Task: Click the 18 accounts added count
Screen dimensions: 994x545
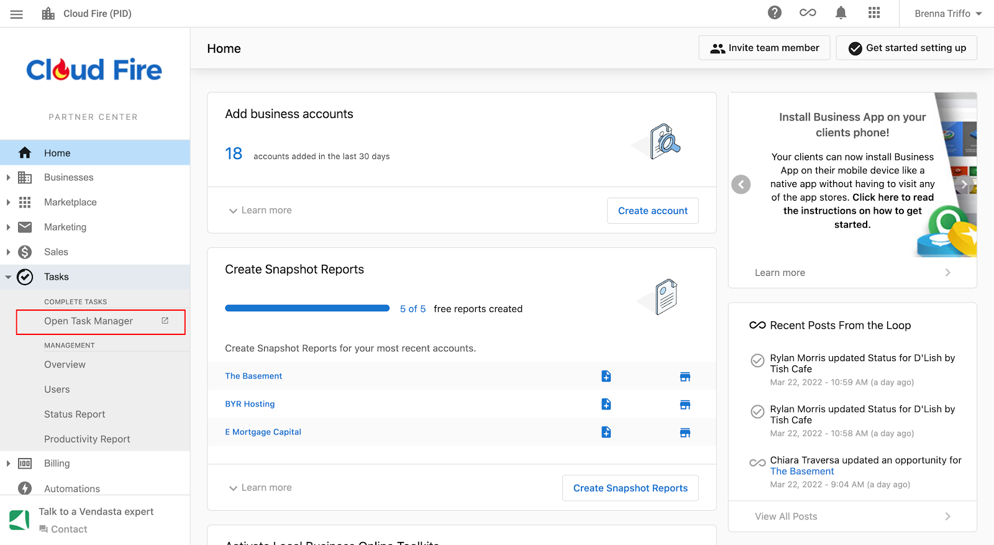Action: click(234, 153)
